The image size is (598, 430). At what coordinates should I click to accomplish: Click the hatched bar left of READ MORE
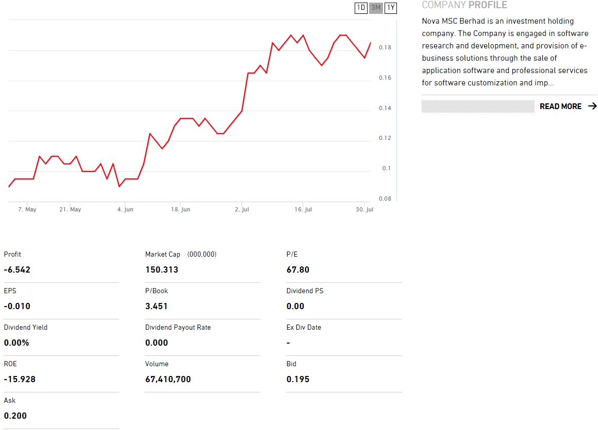tap(478, 106)
